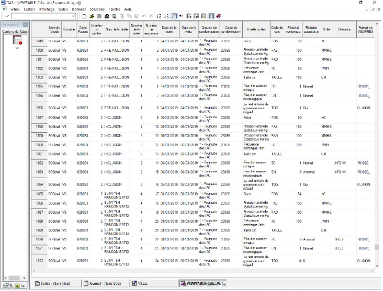Viewport: 383px width, 291px height.
Task: Click the Code Patient column header
Action: click(x=83, y=29)
